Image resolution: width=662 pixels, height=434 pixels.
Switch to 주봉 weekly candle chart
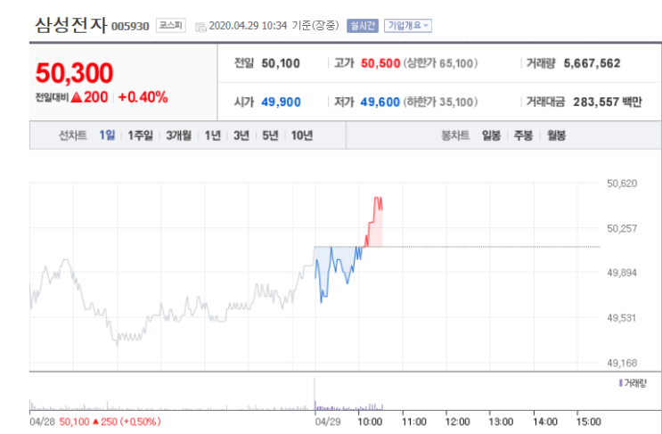pyautogui.click(x=523, y=135)
